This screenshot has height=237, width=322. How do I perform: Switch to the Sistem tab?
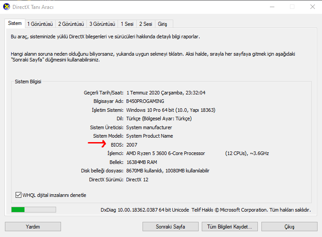[15, 24]
